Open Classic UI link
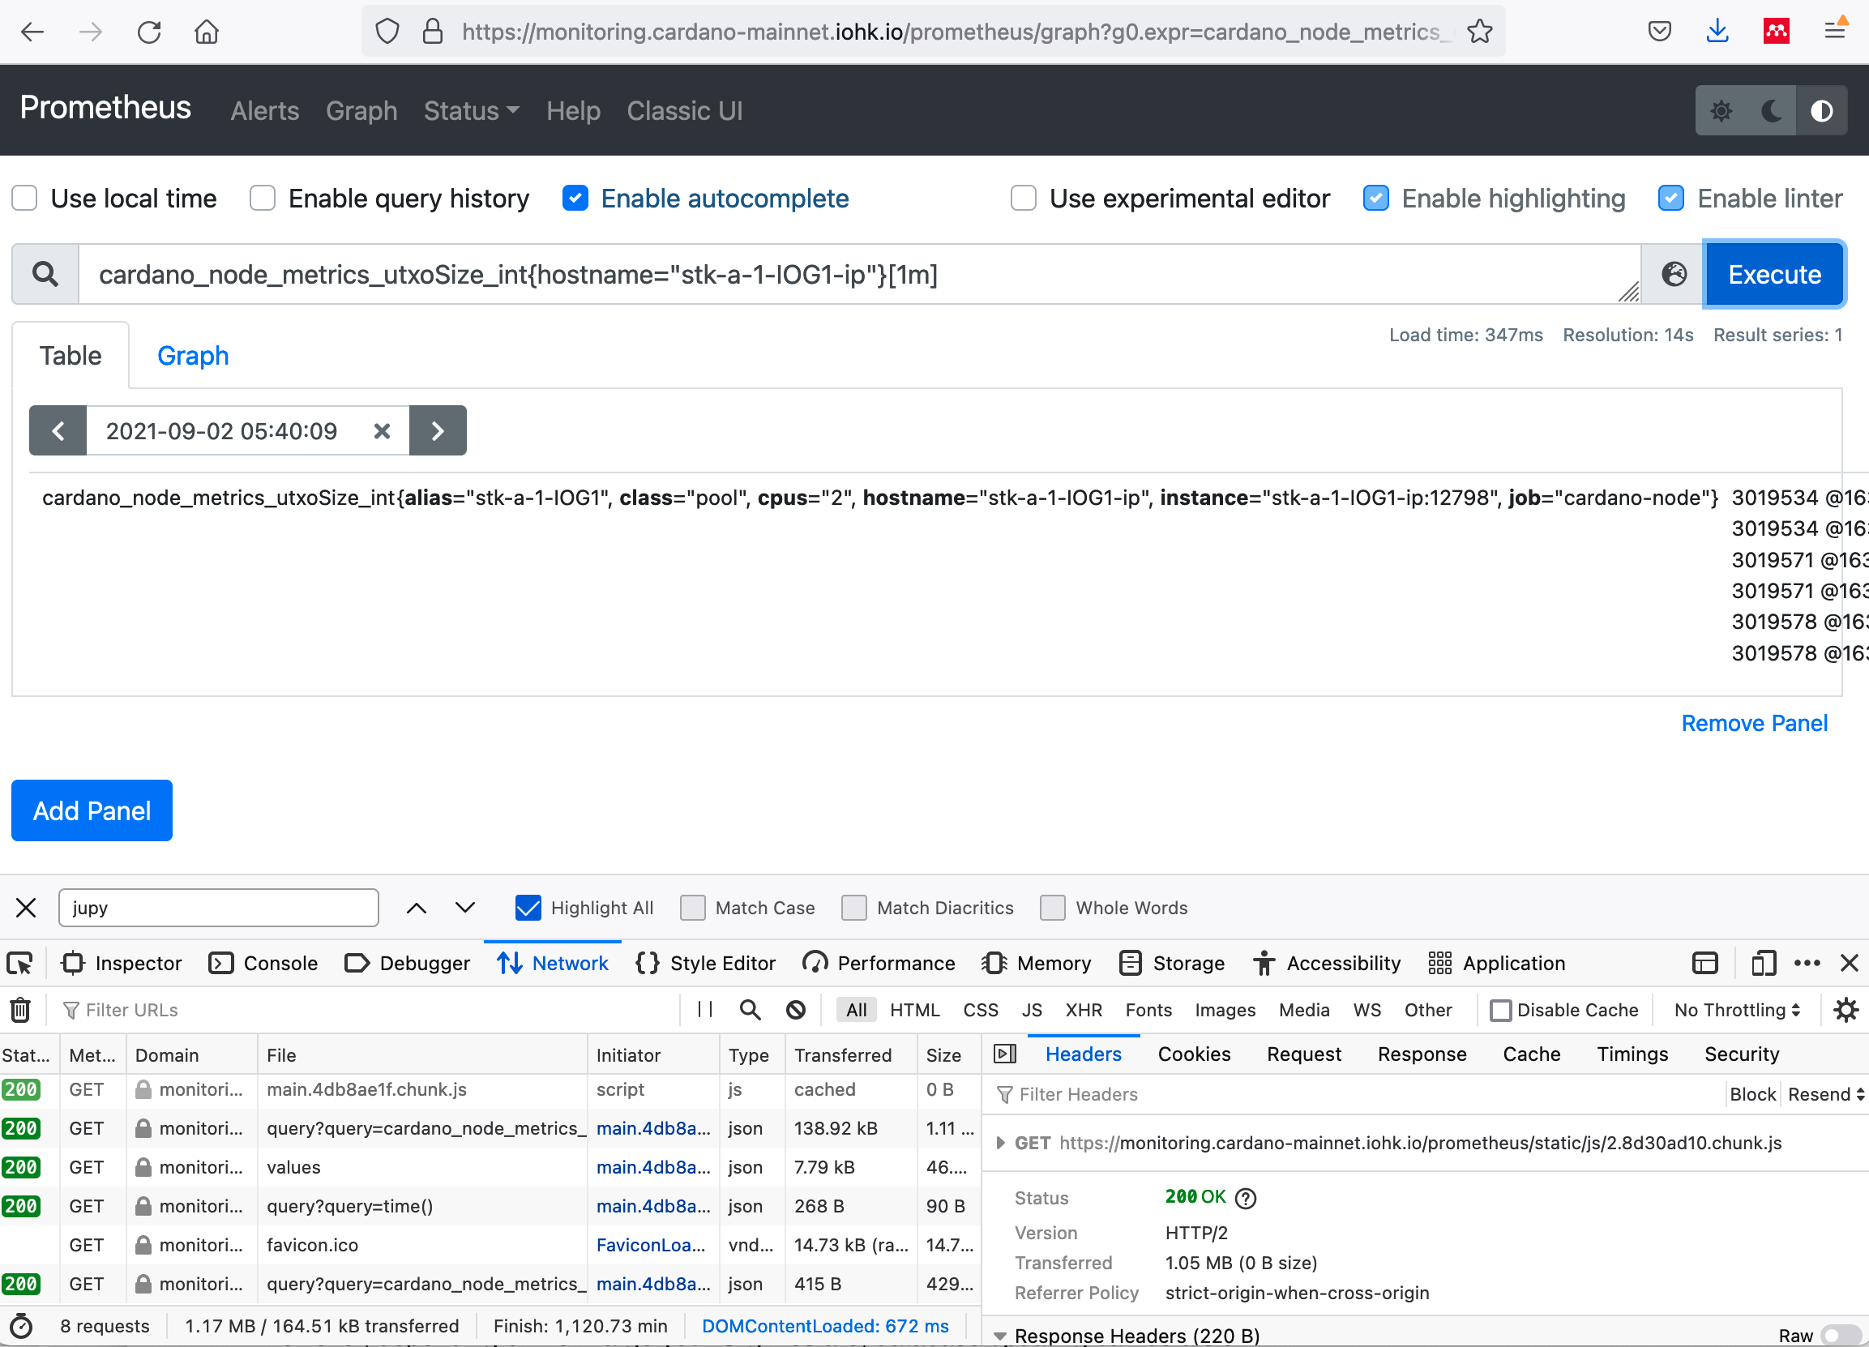This screenshot has height=1347, width=1869. pos(684,110)
